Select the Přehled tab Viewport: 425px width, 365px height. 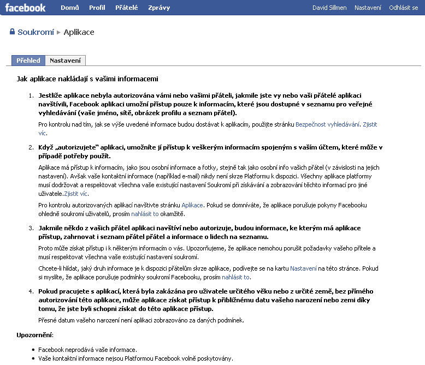point(28,61)
